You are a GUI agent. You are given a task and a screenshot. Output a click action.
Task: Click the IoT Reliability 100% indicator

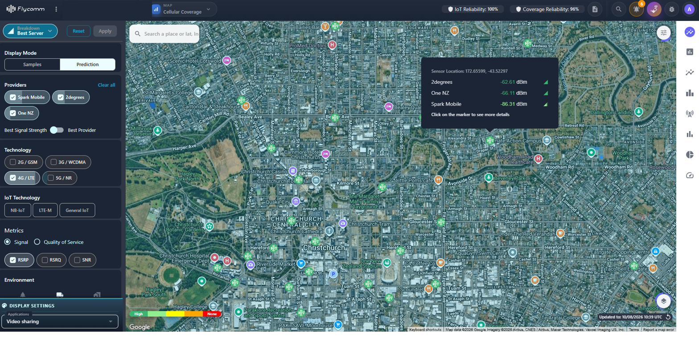click(473, 9)
